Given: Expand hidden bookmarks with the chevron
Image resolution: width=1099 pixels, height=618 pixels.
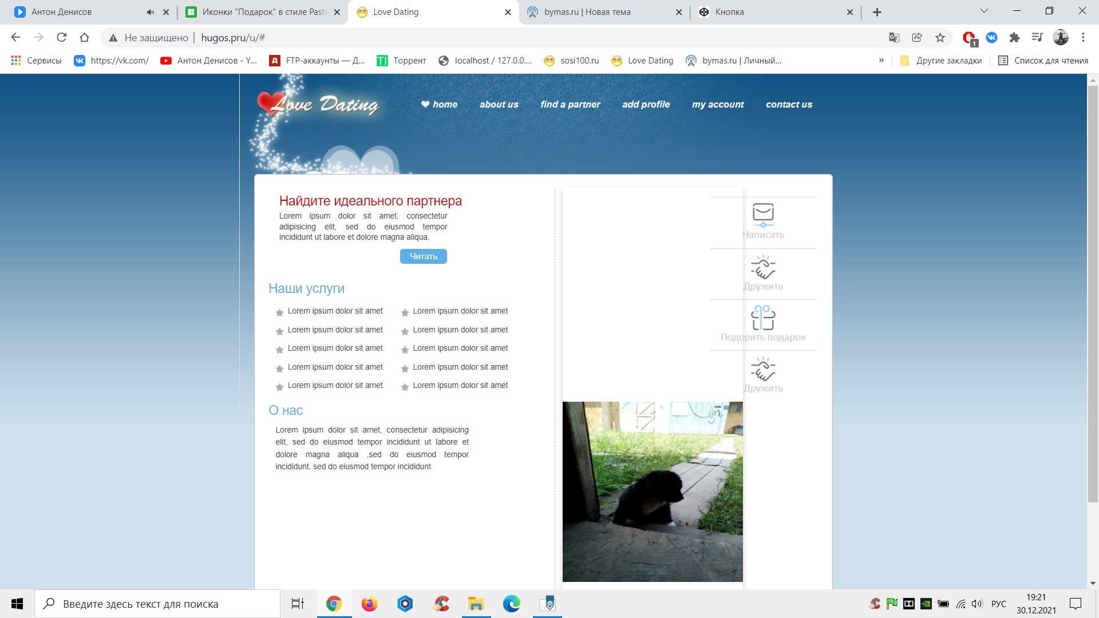Looking at the screenshot, I should tap(881, 61).
